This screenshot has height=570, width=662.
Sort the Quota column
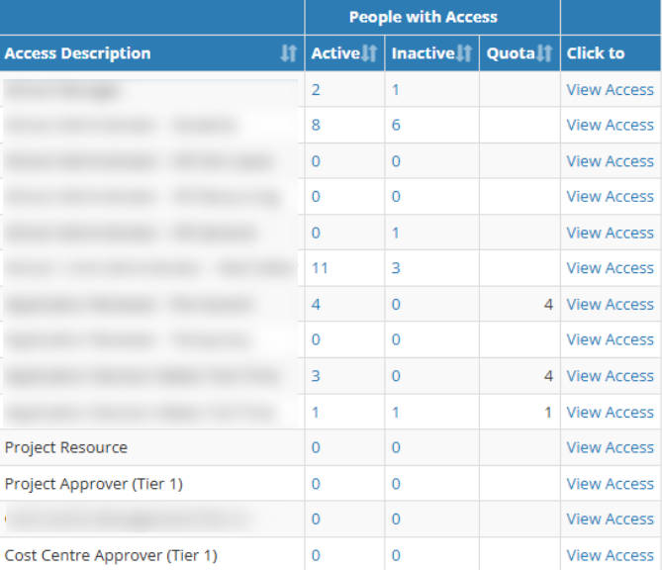[544, 53]
